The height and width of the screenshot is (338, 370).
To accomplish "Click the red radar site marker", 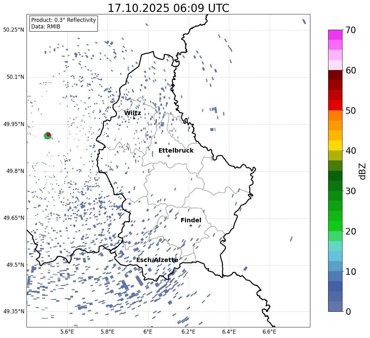I will coord(48,134).
